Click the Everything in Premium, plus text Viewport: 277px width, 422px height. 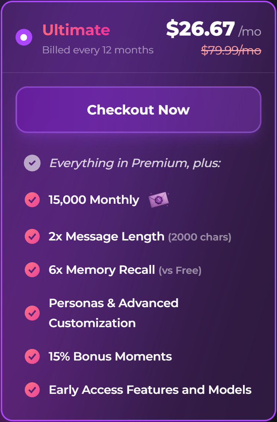point(135,163)
